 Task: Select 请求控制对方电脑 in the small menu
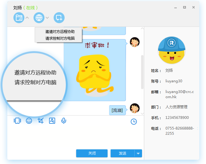[x=60, y=38]
